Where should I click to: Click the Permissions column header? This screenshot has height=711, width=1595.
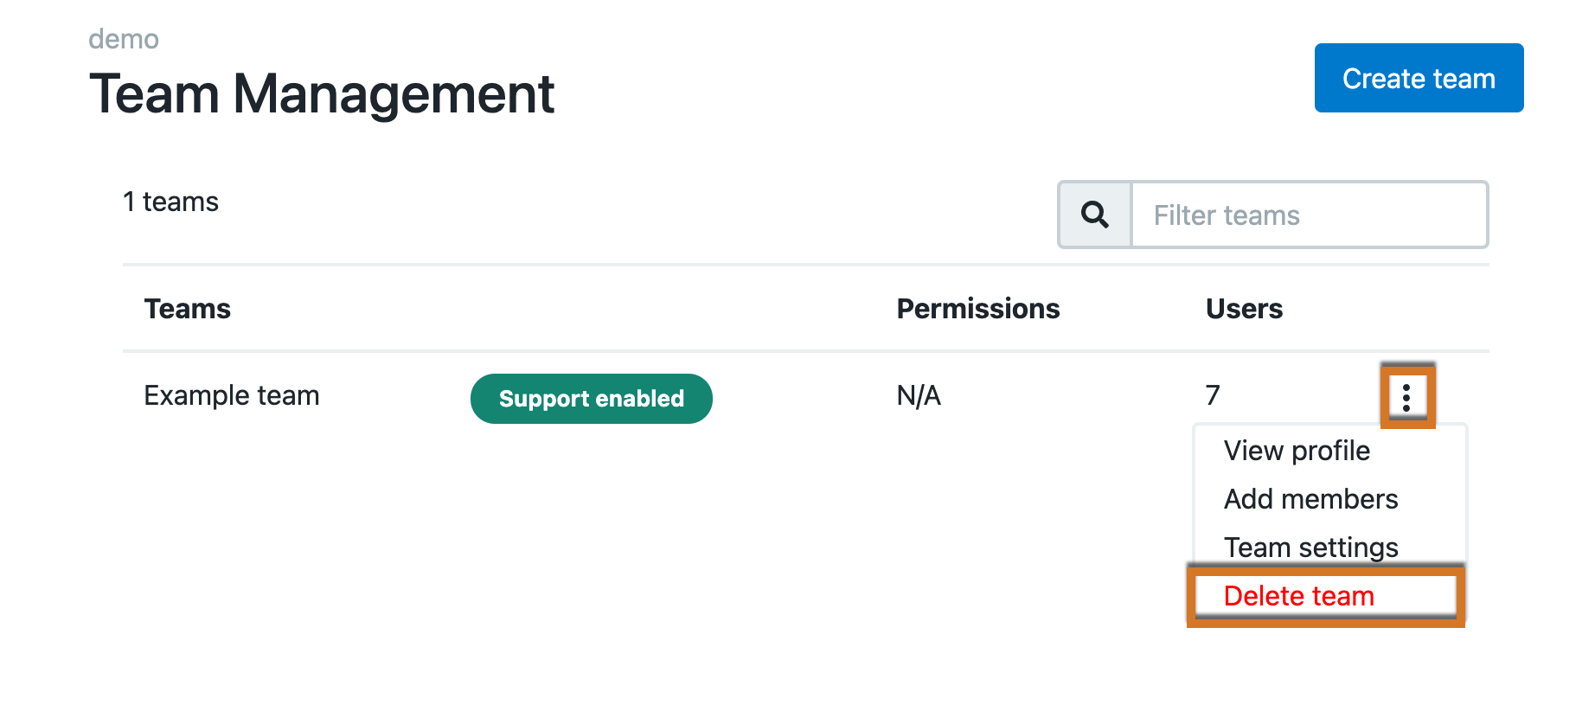977,309
